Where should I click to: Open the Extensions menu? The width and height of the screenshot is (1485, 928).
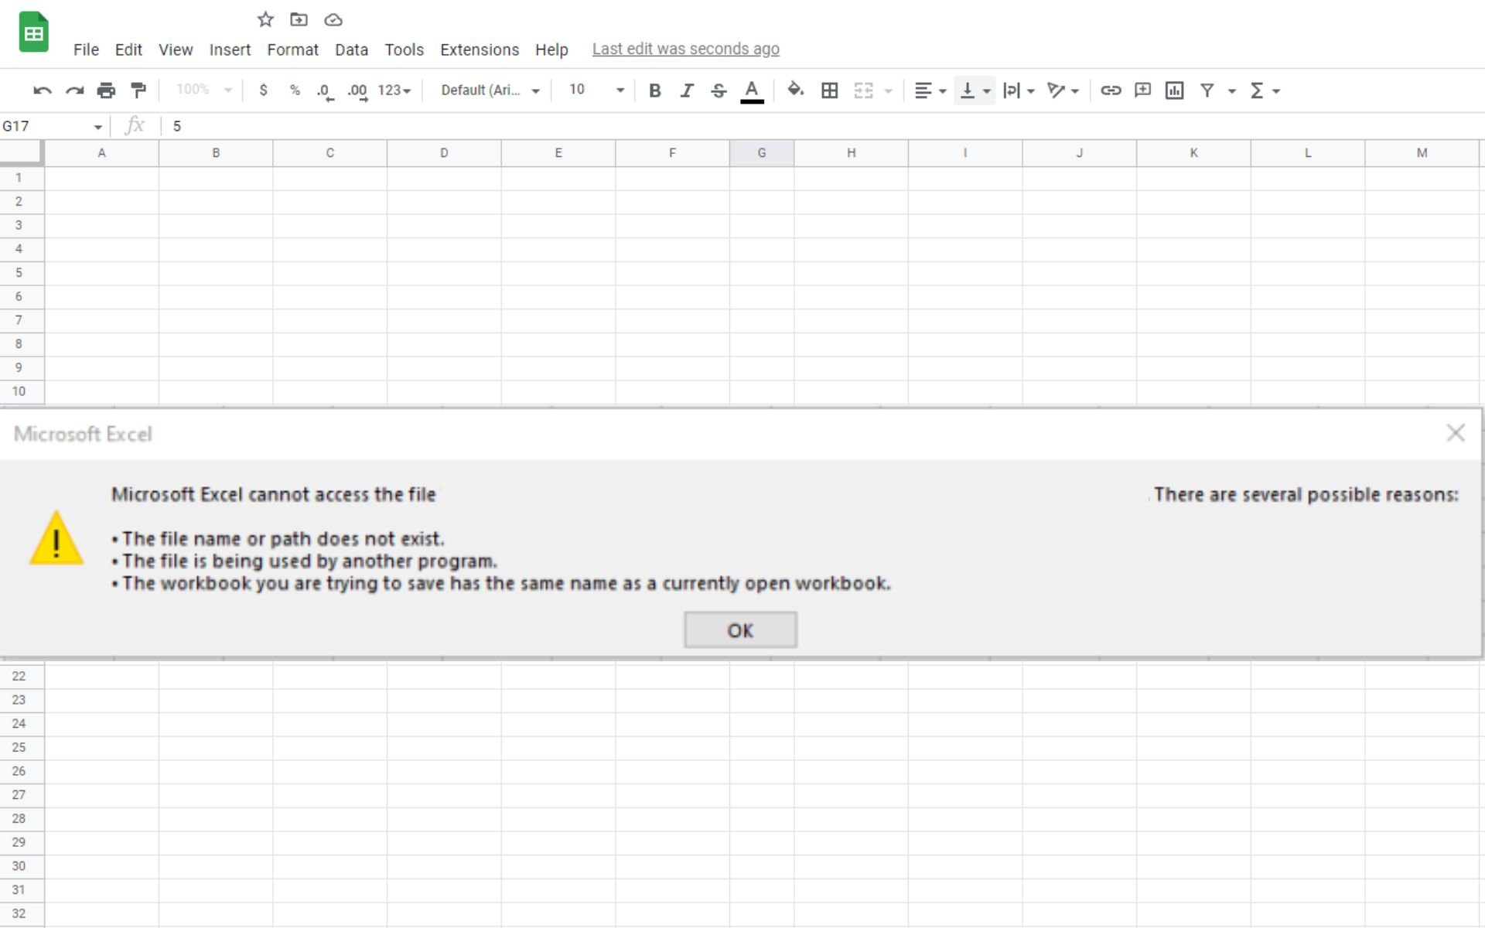tap(477, 48)
